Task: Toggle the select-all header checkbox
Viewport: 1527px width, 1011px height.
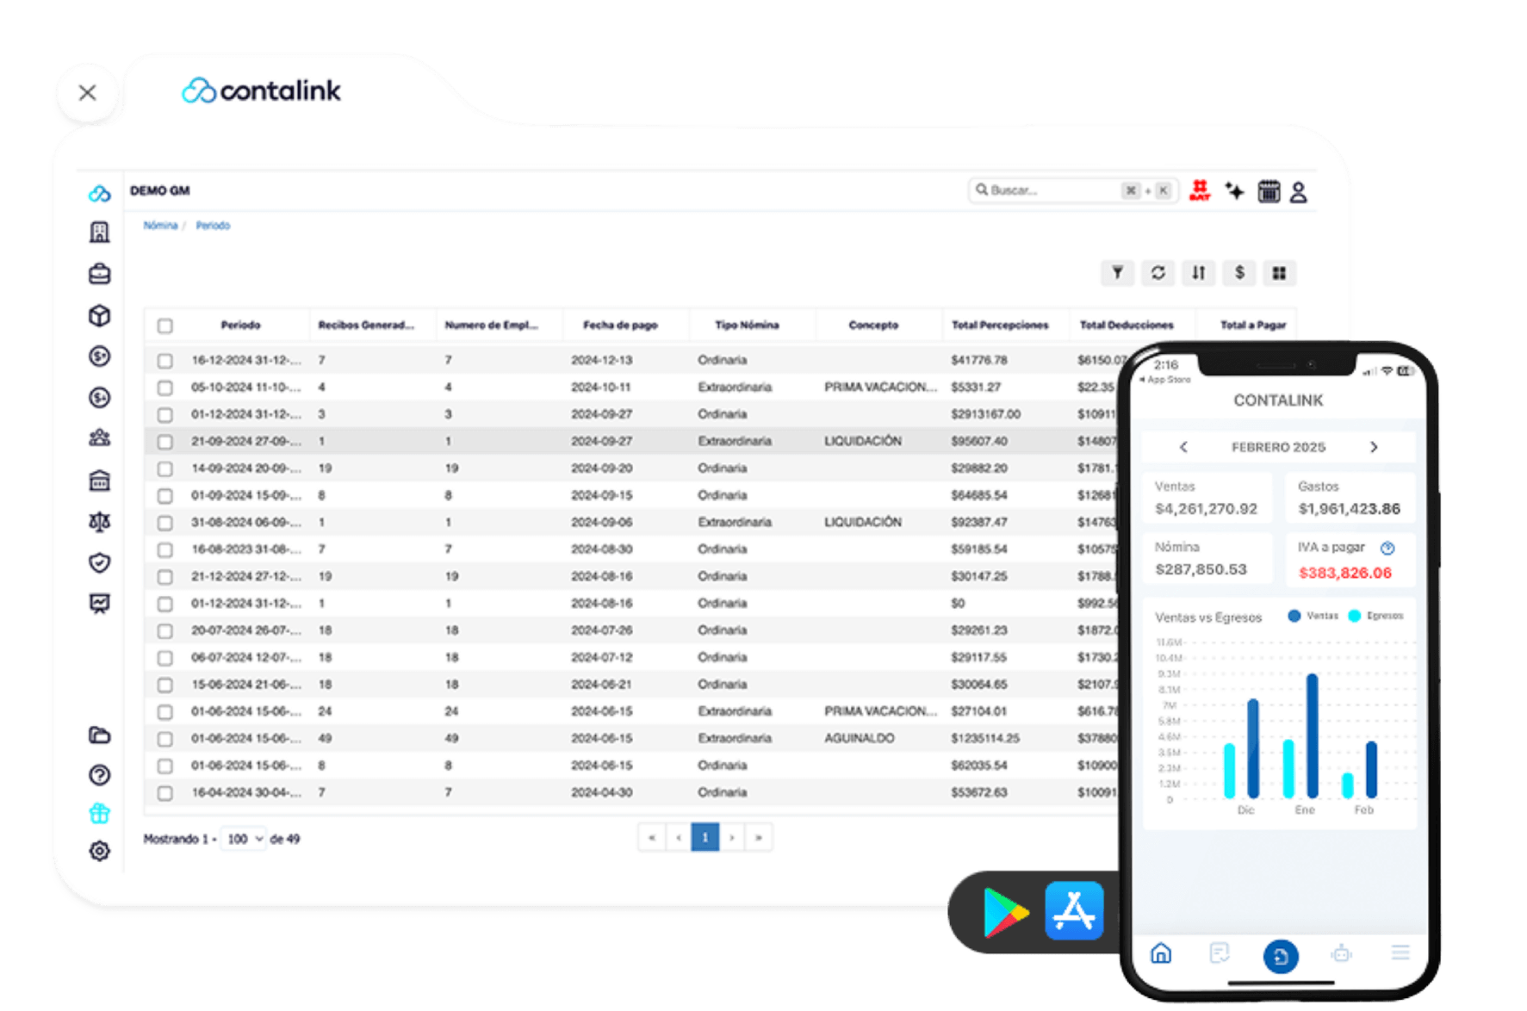Action: (165, 326)
